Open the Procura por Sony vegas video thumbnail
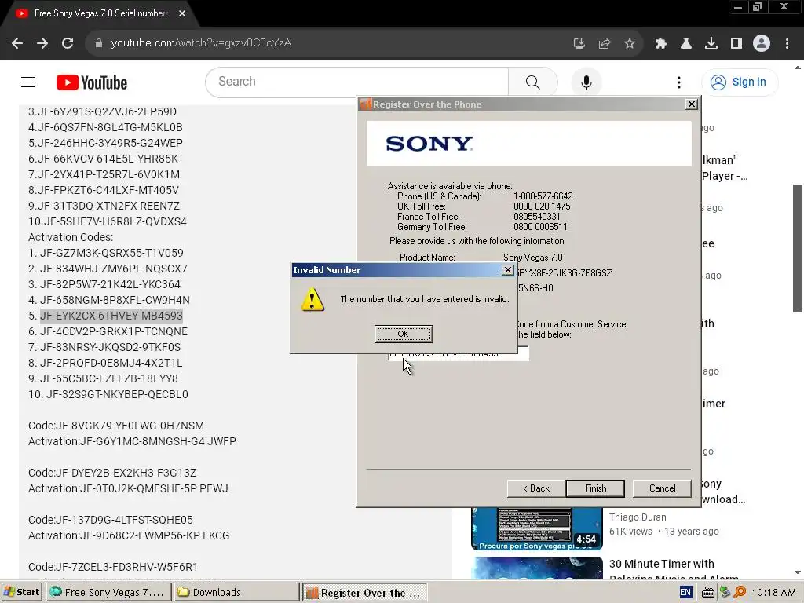The width and height of the screenshot is (804, 603). (x=537, y=528)
